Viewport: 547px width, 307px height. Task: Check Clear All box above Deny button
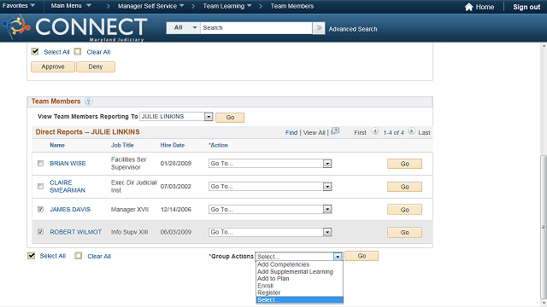tap(78, 51)
